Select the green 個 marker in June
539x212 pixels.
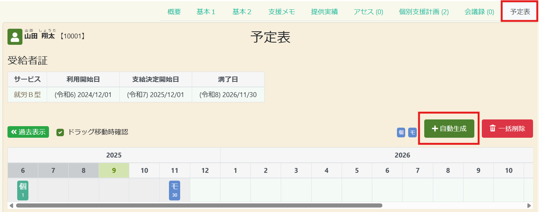(23, 190)
